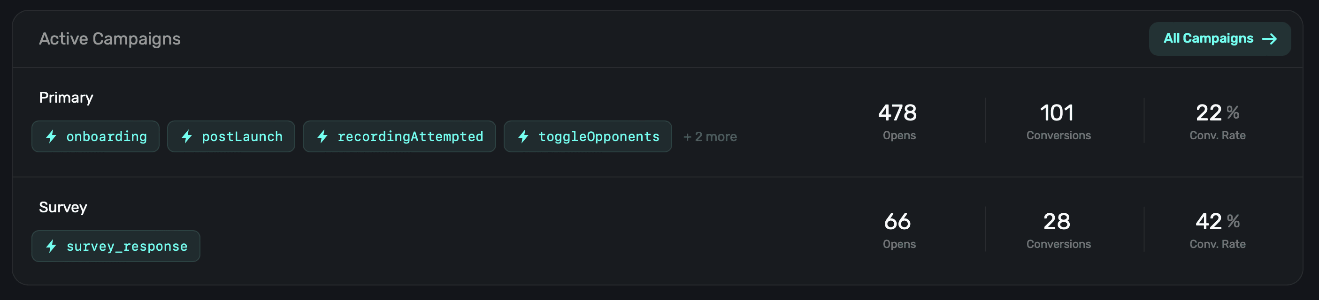
Task: Open the All Campaigns page
Action: [x=1219, y=39]
